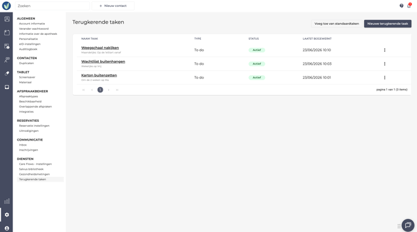The image size is (417, 232).
Task: Open the notifications bell icon
Action: [x=409, y=6]
